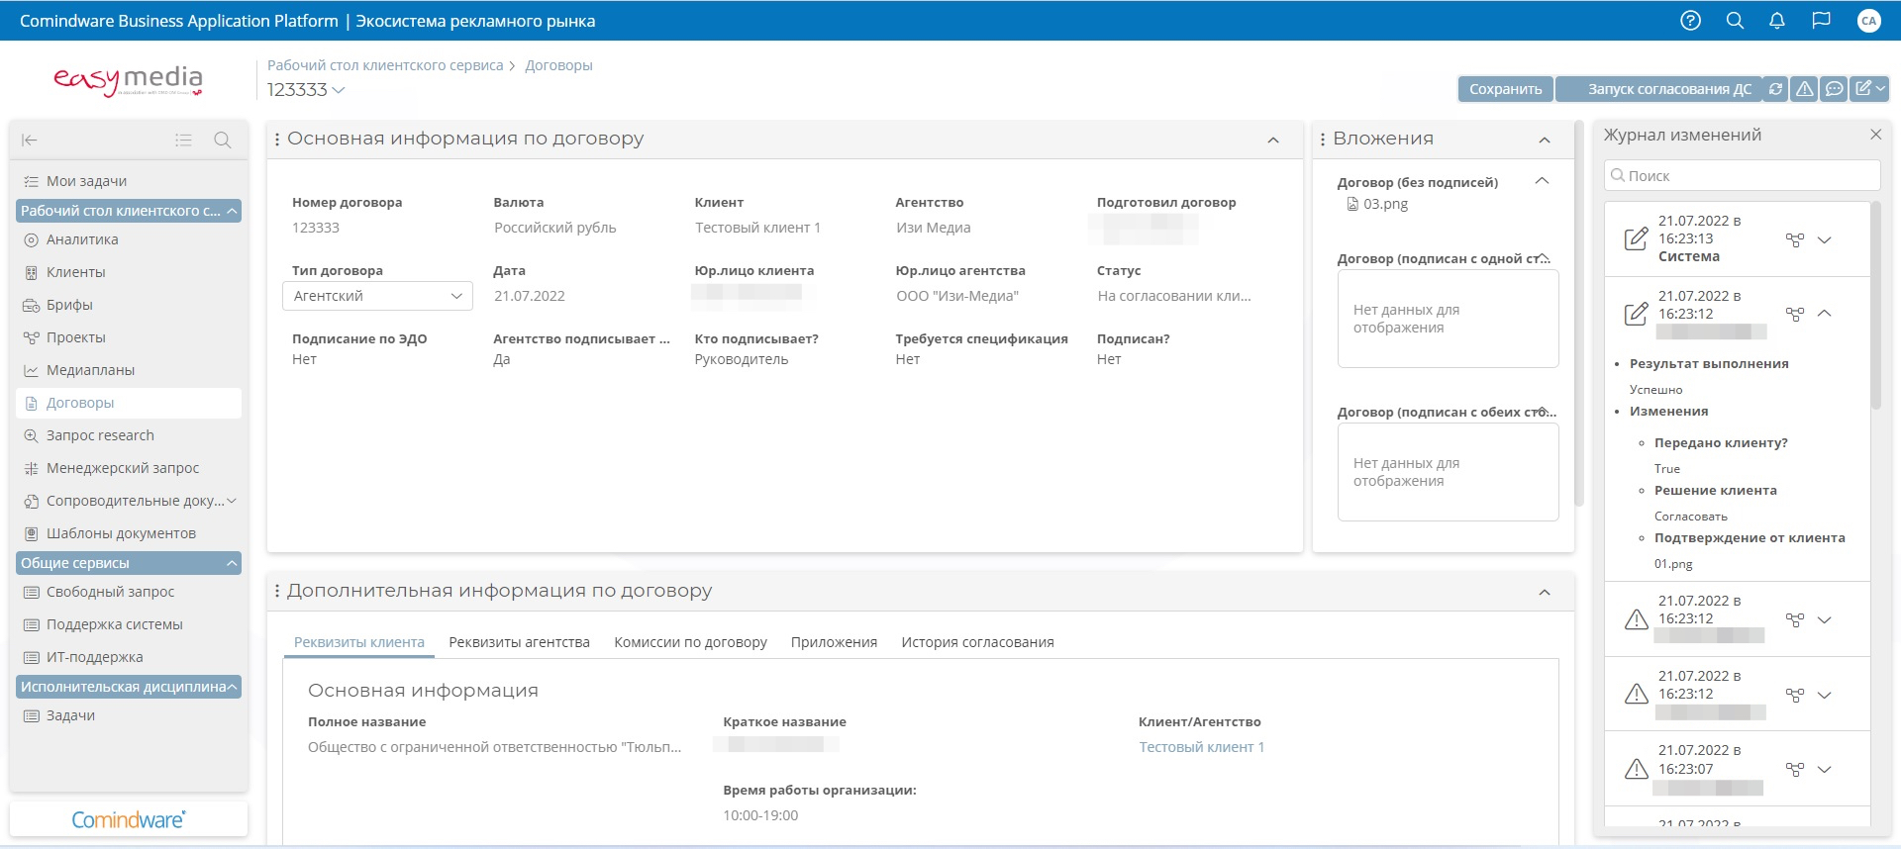Open Шаблоны документов in the sidebar

[129, 533]
